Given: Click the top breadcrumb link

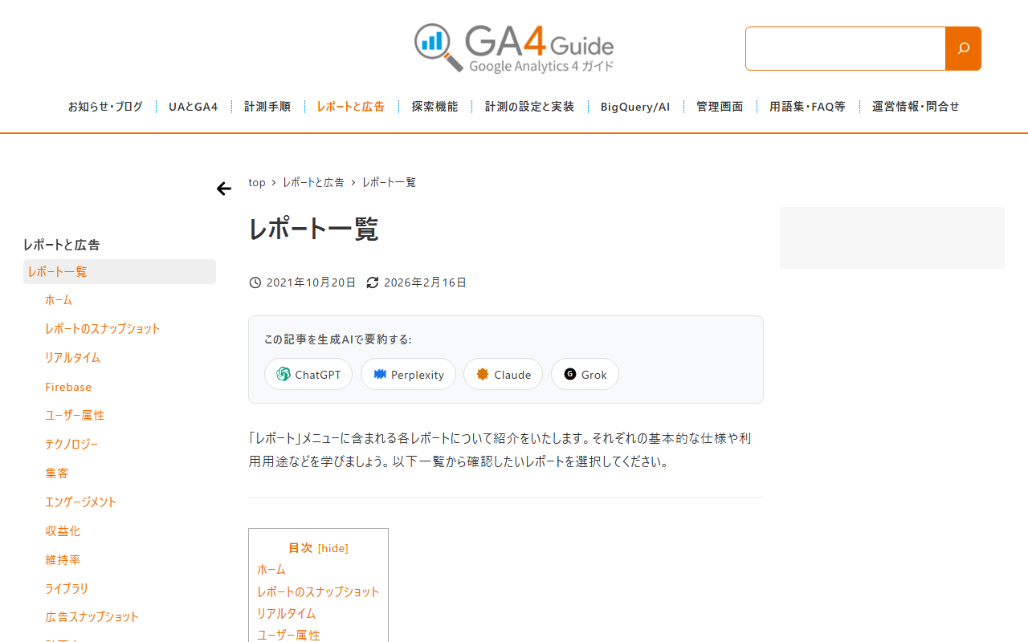Looking at the screenshot, I should coord(257,182).
